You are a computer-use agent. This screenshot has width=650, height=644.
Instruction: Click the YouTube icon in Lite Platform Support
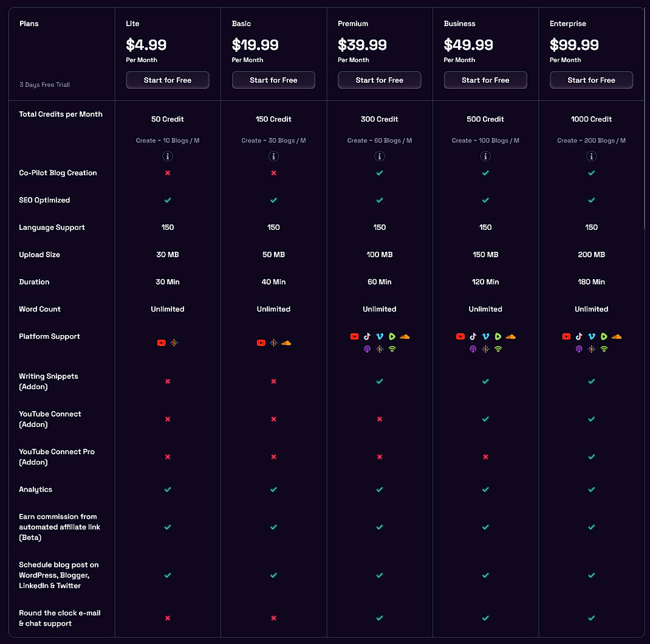click(x=161, y=342)
